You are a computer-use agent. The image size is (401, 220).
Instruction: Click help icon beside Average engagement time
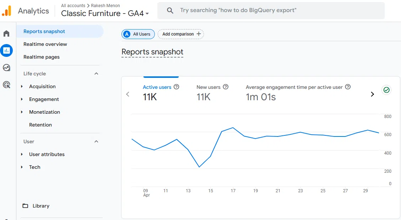click(348, 87)
